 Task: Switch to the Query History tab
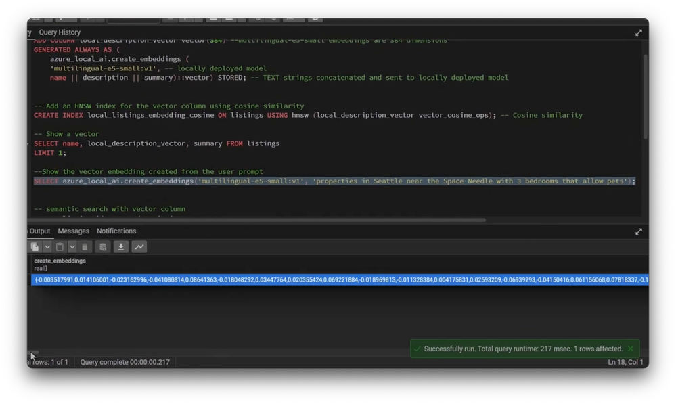60,32
